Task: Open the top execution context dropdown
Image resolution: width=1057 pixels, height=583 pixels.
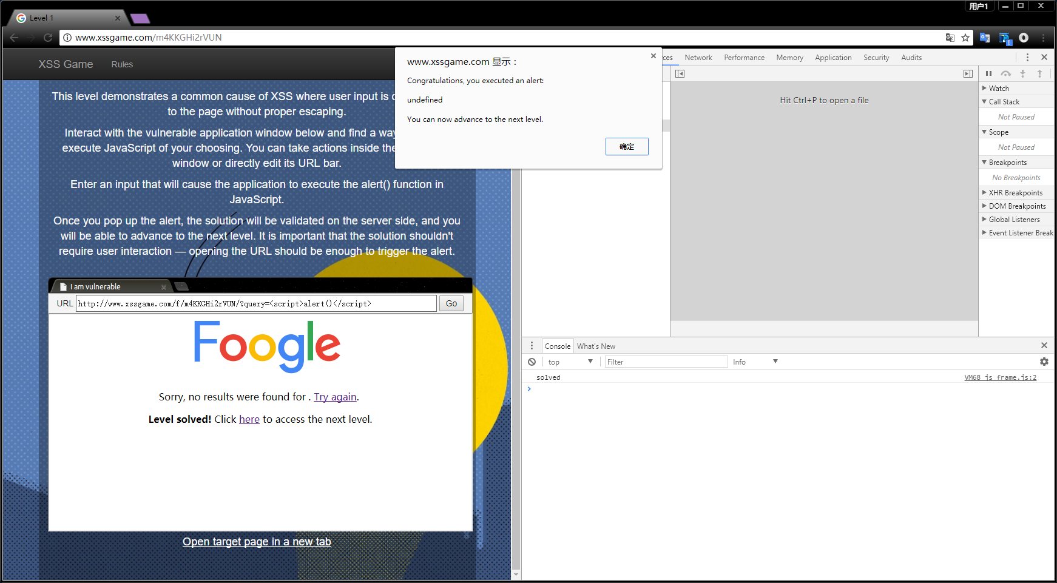Action: [x=570, y=362]
